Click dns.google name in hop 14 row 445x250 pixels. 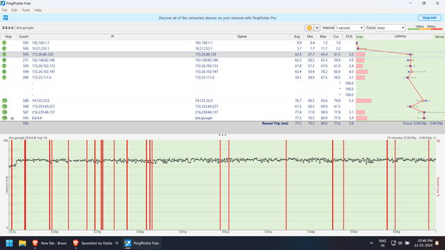[204, 118]
